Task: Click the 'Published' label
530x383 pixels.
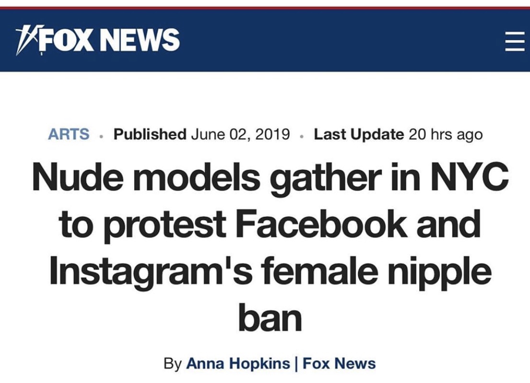Action: click(150, 135)
